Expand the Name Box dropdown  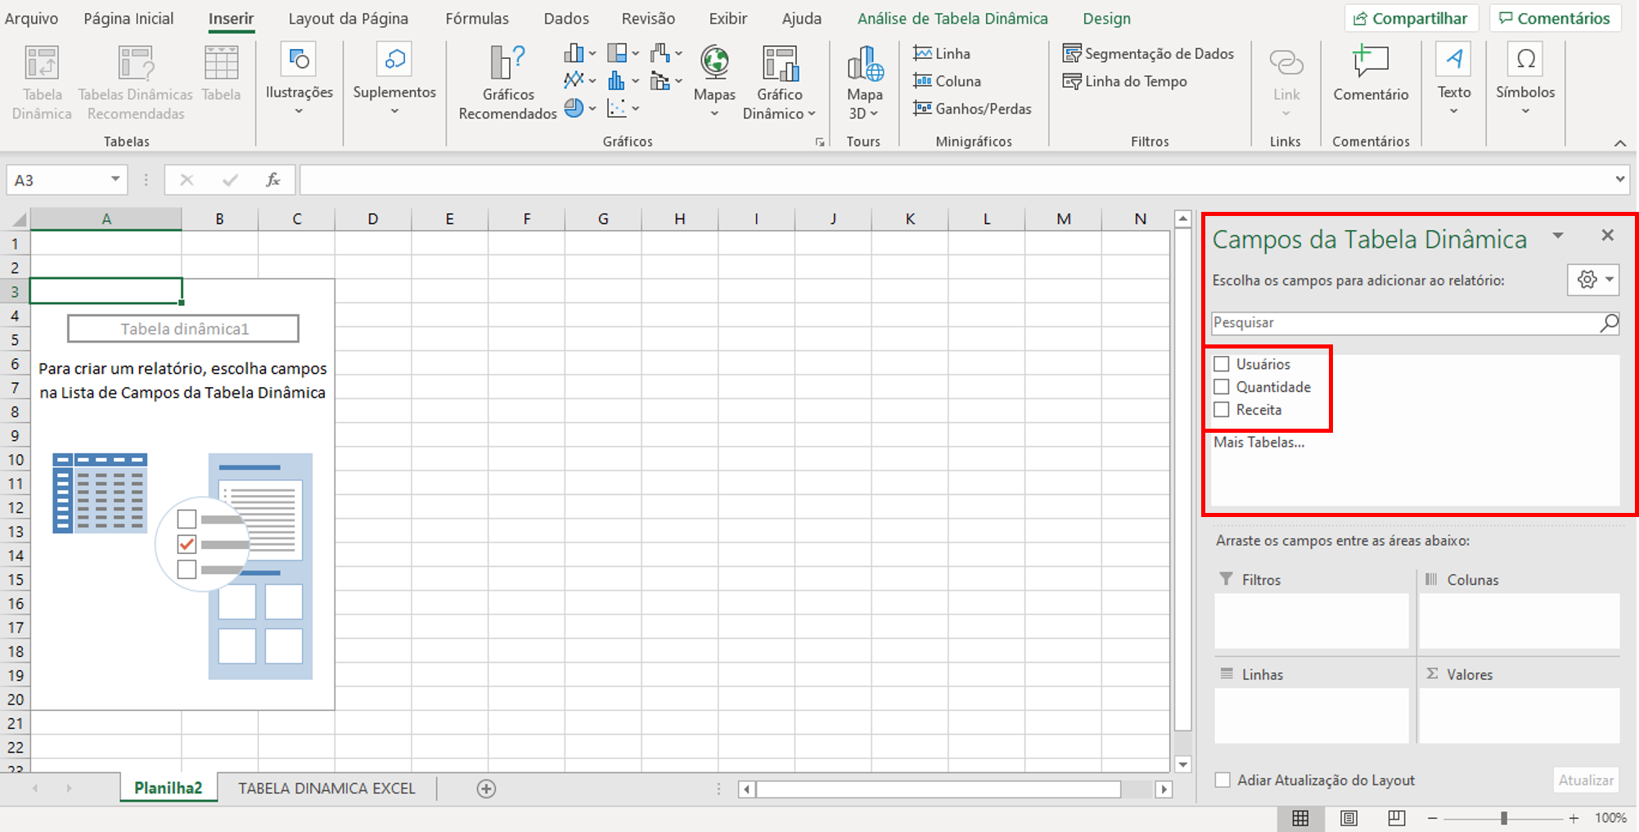115,179
